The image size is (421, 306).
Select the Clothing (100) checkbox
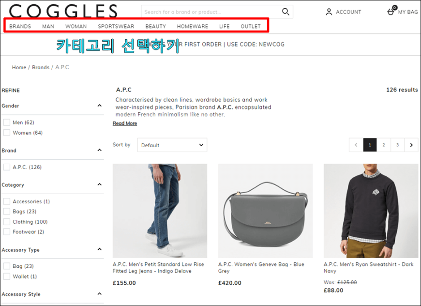[7, 222]
